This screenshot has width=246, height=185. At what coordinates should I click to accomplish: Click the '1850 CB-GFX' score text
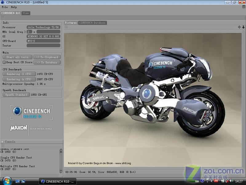39,95
